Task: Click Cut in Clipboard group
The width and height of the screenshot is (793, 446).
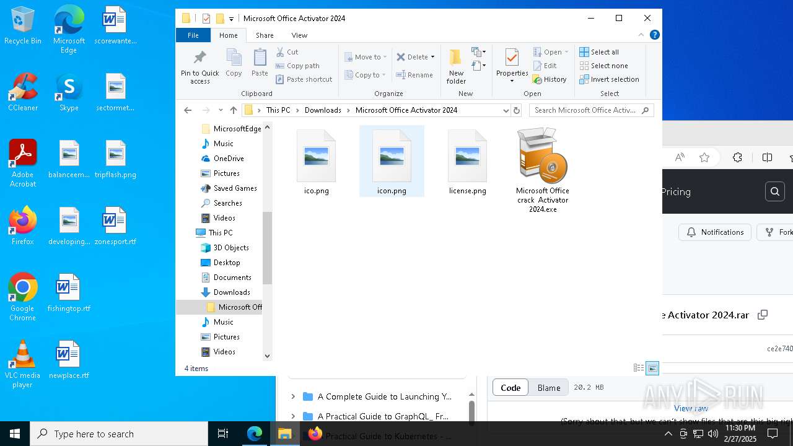Action: [287, 52]
